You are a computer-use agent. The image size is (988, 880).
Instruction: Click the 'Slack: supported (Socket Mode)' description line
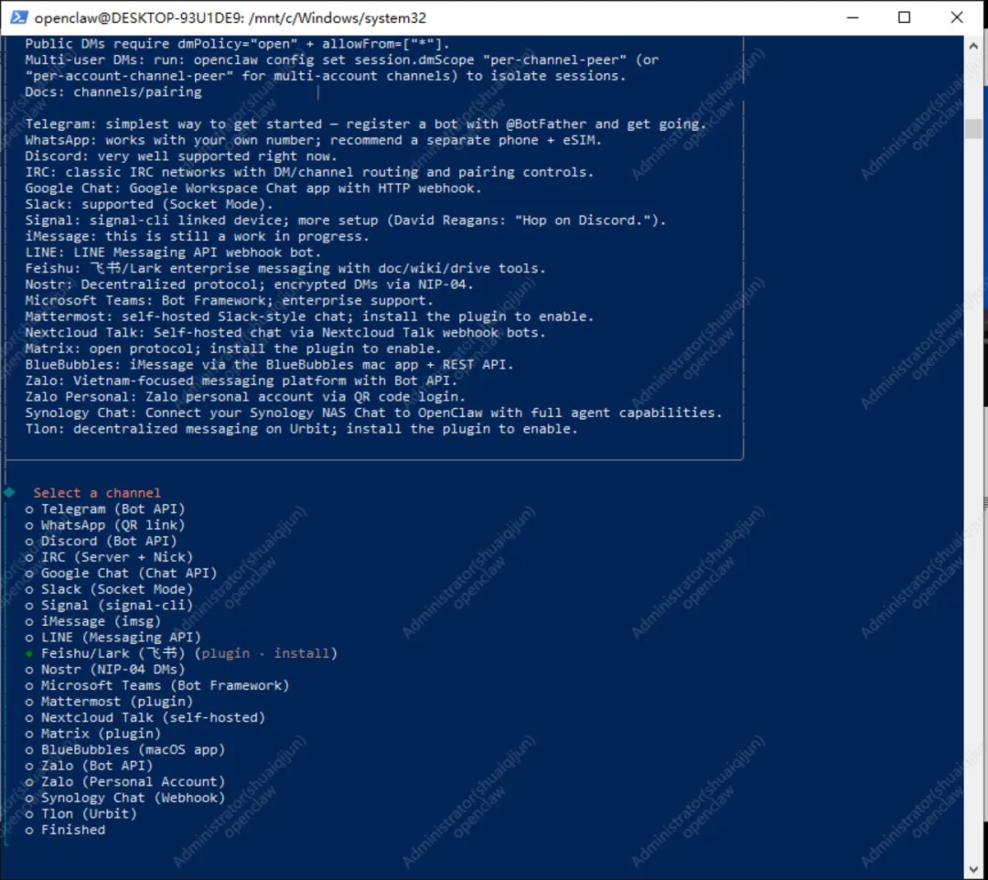(149, 205)
